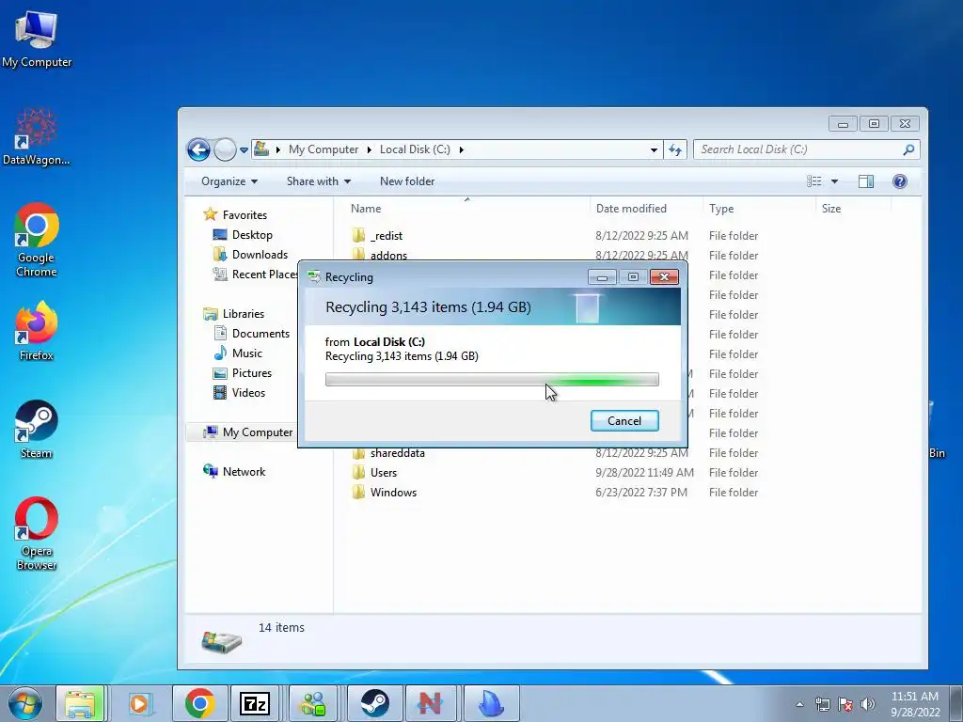Open the view options dropdown arrow
963x722 pixels.
point(834,181)
